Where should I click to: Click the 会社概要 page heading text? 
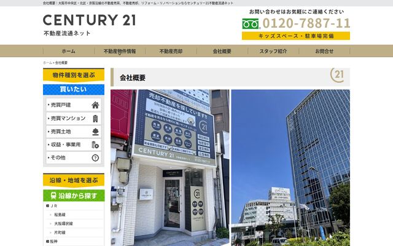pyautogui.click(x=133, y=78)
